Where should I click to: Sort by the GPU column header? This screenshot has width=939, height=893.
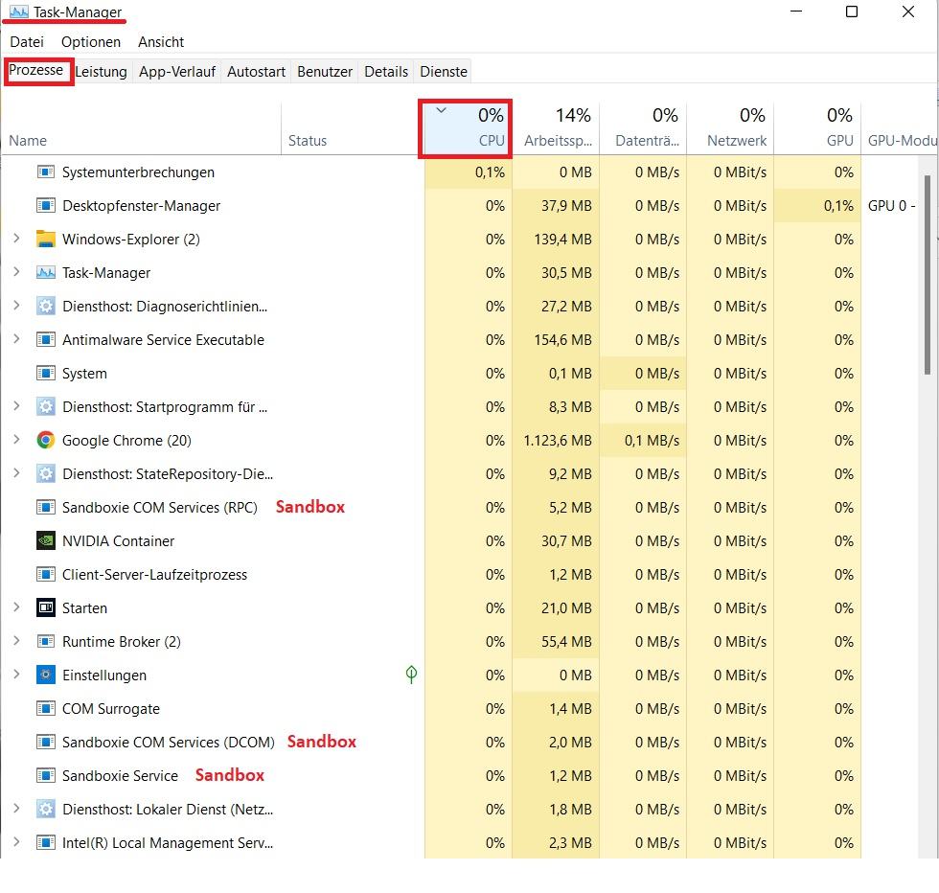click(x=818, y=128)
